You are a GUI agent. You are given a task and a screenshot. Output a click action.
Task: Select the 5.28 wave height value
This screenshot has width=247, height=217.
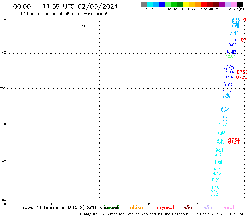pyautogui.click(x=215, y=191)
